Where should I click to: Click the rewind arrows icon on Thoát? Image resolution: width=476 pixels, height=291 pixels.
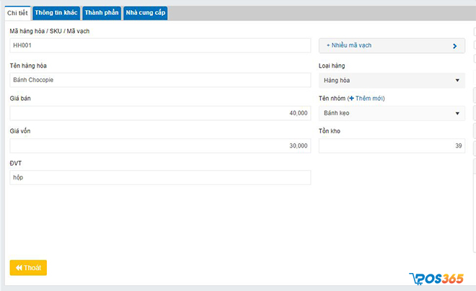coord(19,267)
